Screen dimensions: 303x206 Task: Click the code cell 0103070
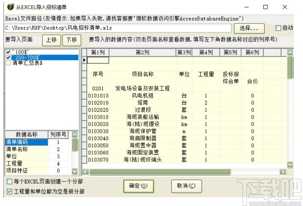click(98, 160)
